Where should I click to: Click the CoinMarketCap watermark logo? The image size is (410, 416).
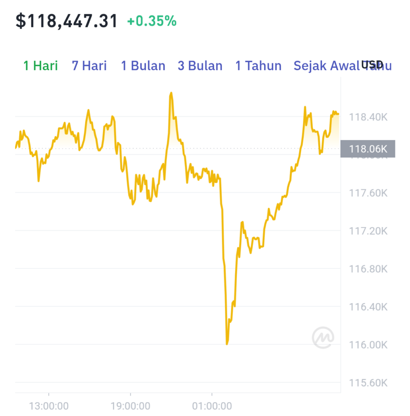(323, 338)
